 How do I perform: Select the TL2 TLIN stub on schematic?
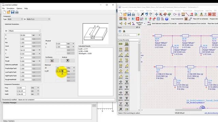click(x=175, y=82)
